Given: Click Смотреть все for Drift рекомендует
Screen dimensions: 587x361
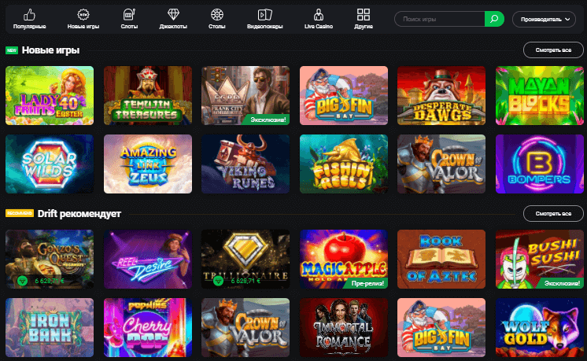Looking at the screenshot, I should (553, 214).
